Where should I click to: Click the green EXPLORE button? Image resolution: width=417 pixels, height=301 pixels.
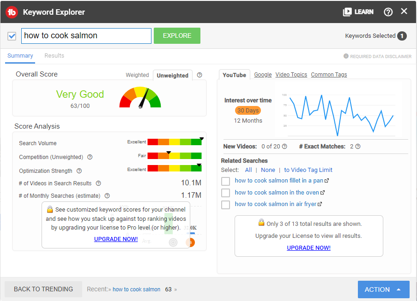(177, 36)
